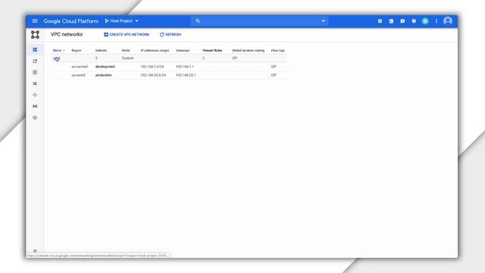485x273 pixels.
Task: Open notifications circle badge icon
Action: [425, 21]
